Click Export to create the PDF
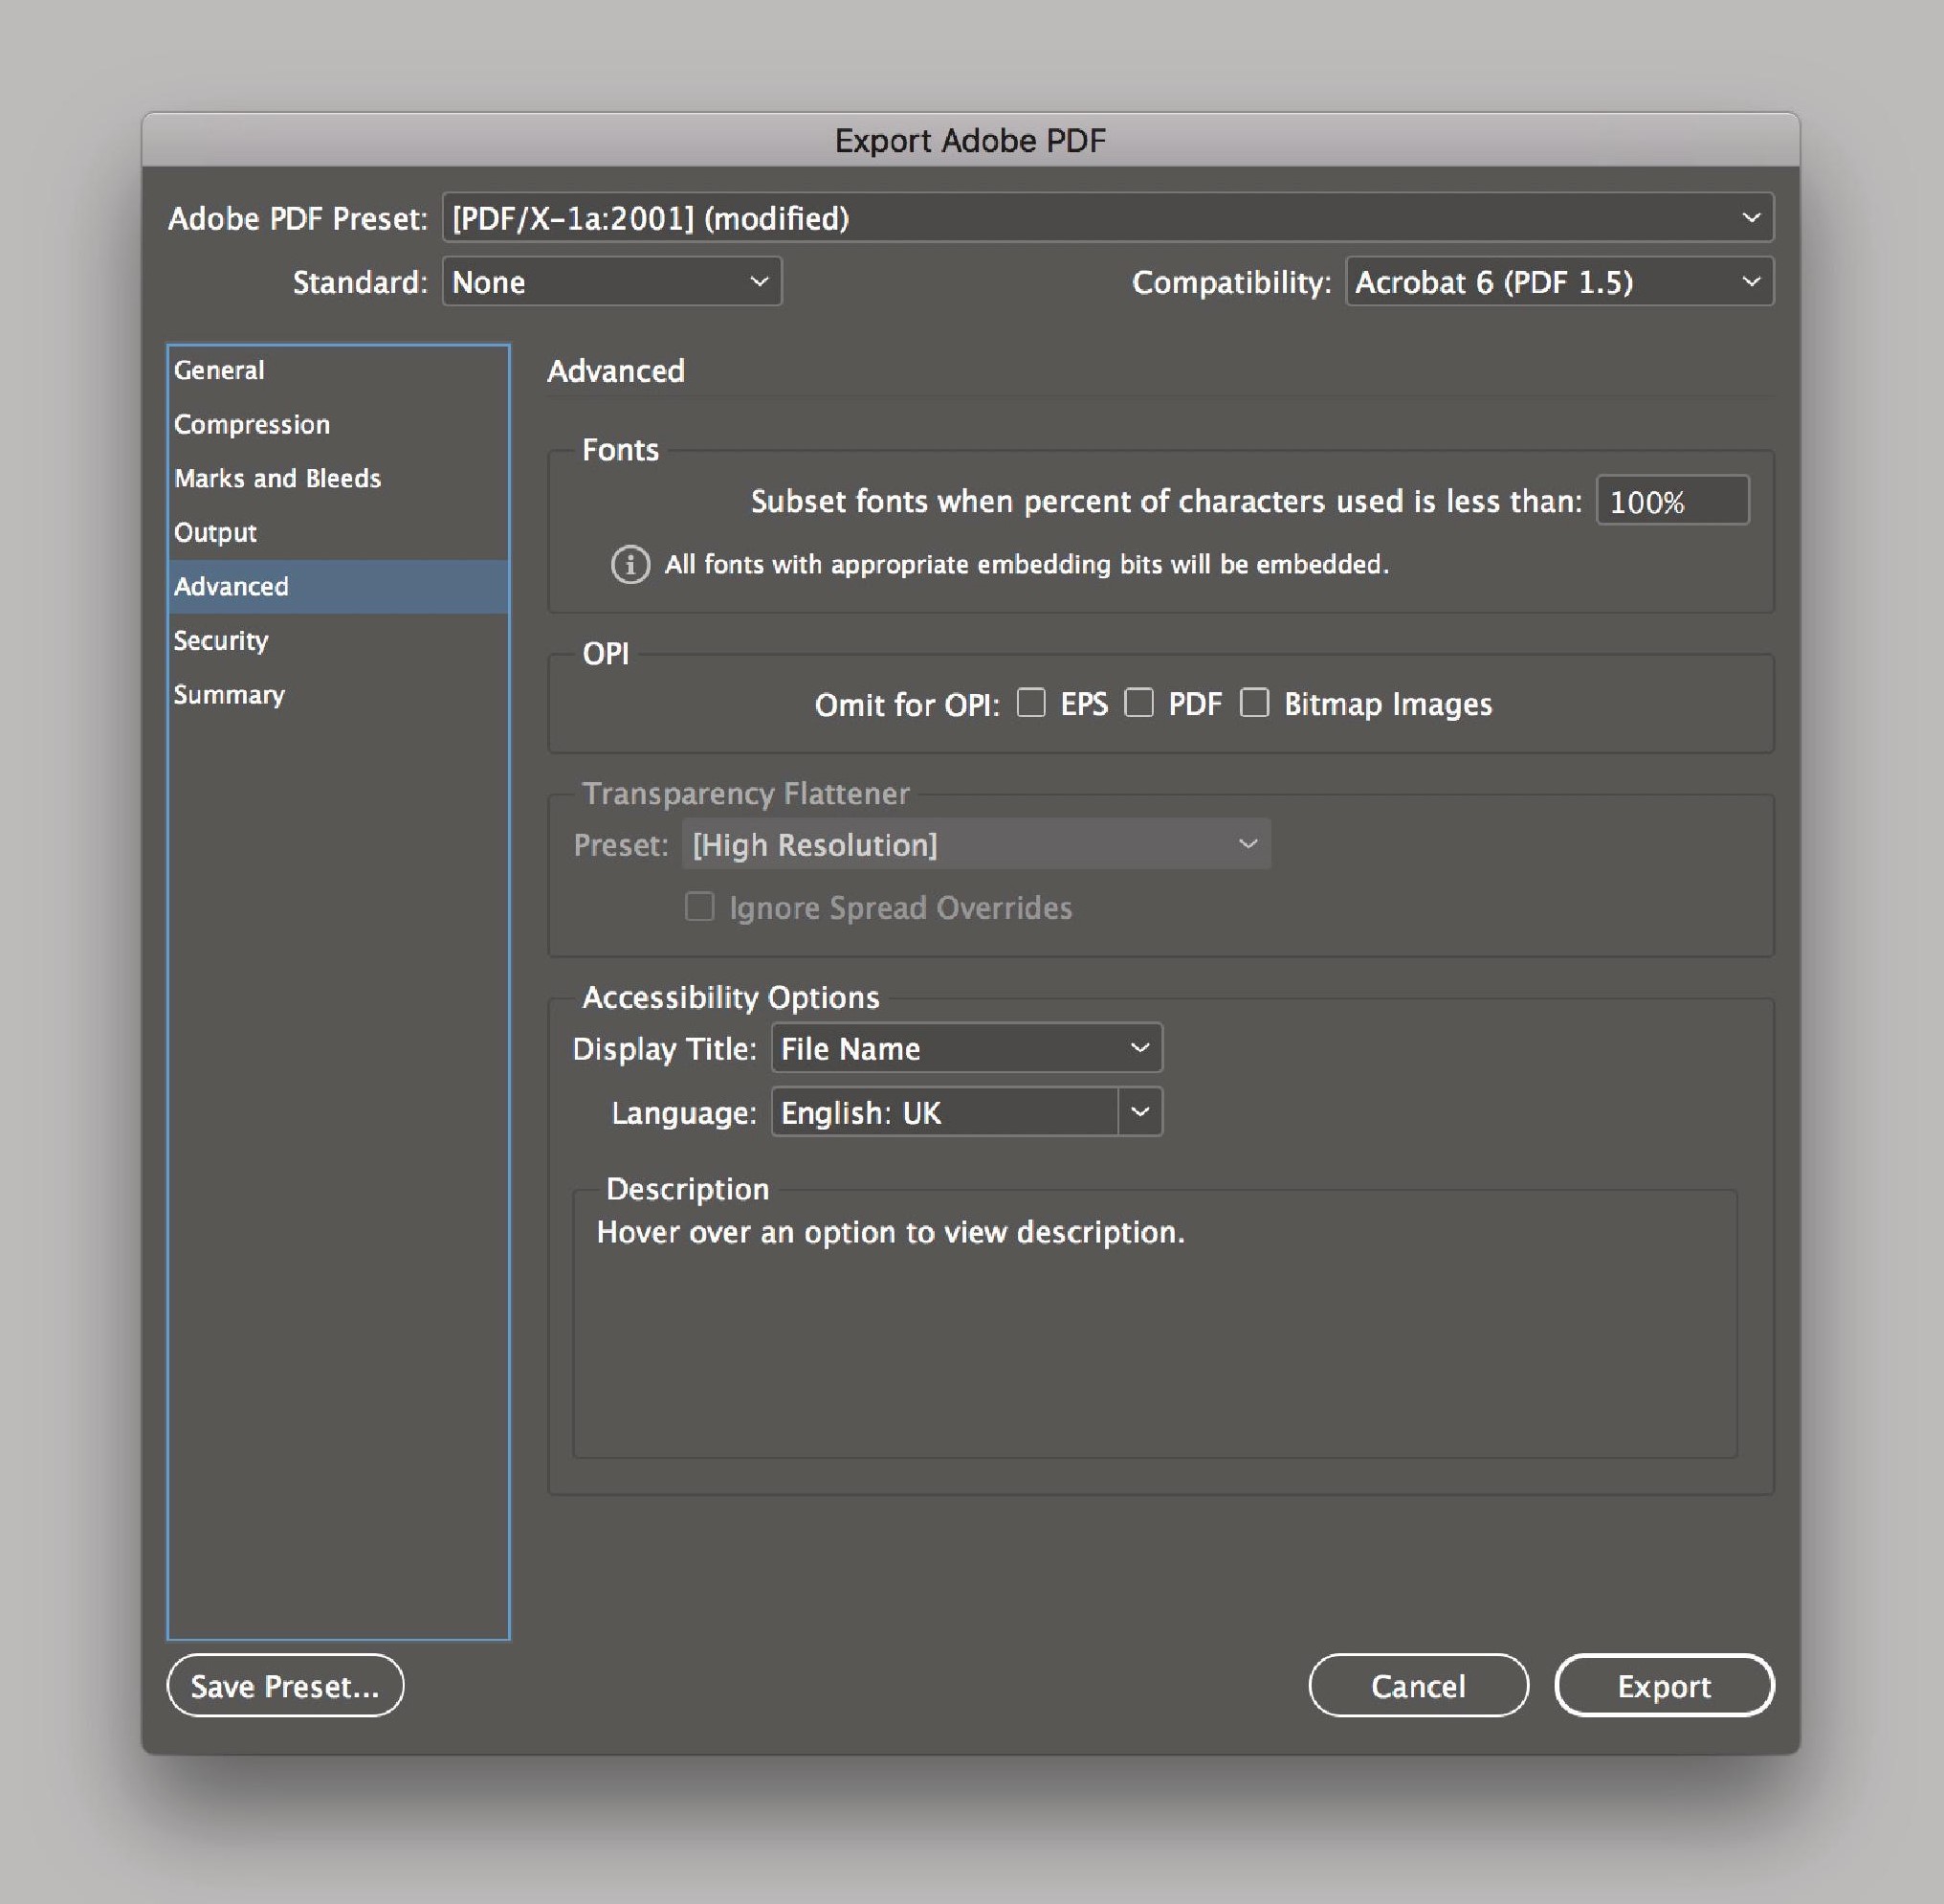 1663,1686
